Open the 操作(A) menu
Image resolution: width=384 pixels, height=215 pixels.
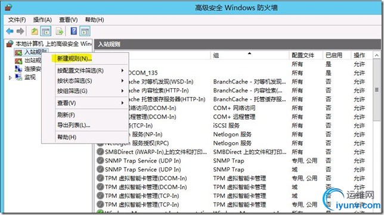tap(42, 20)
